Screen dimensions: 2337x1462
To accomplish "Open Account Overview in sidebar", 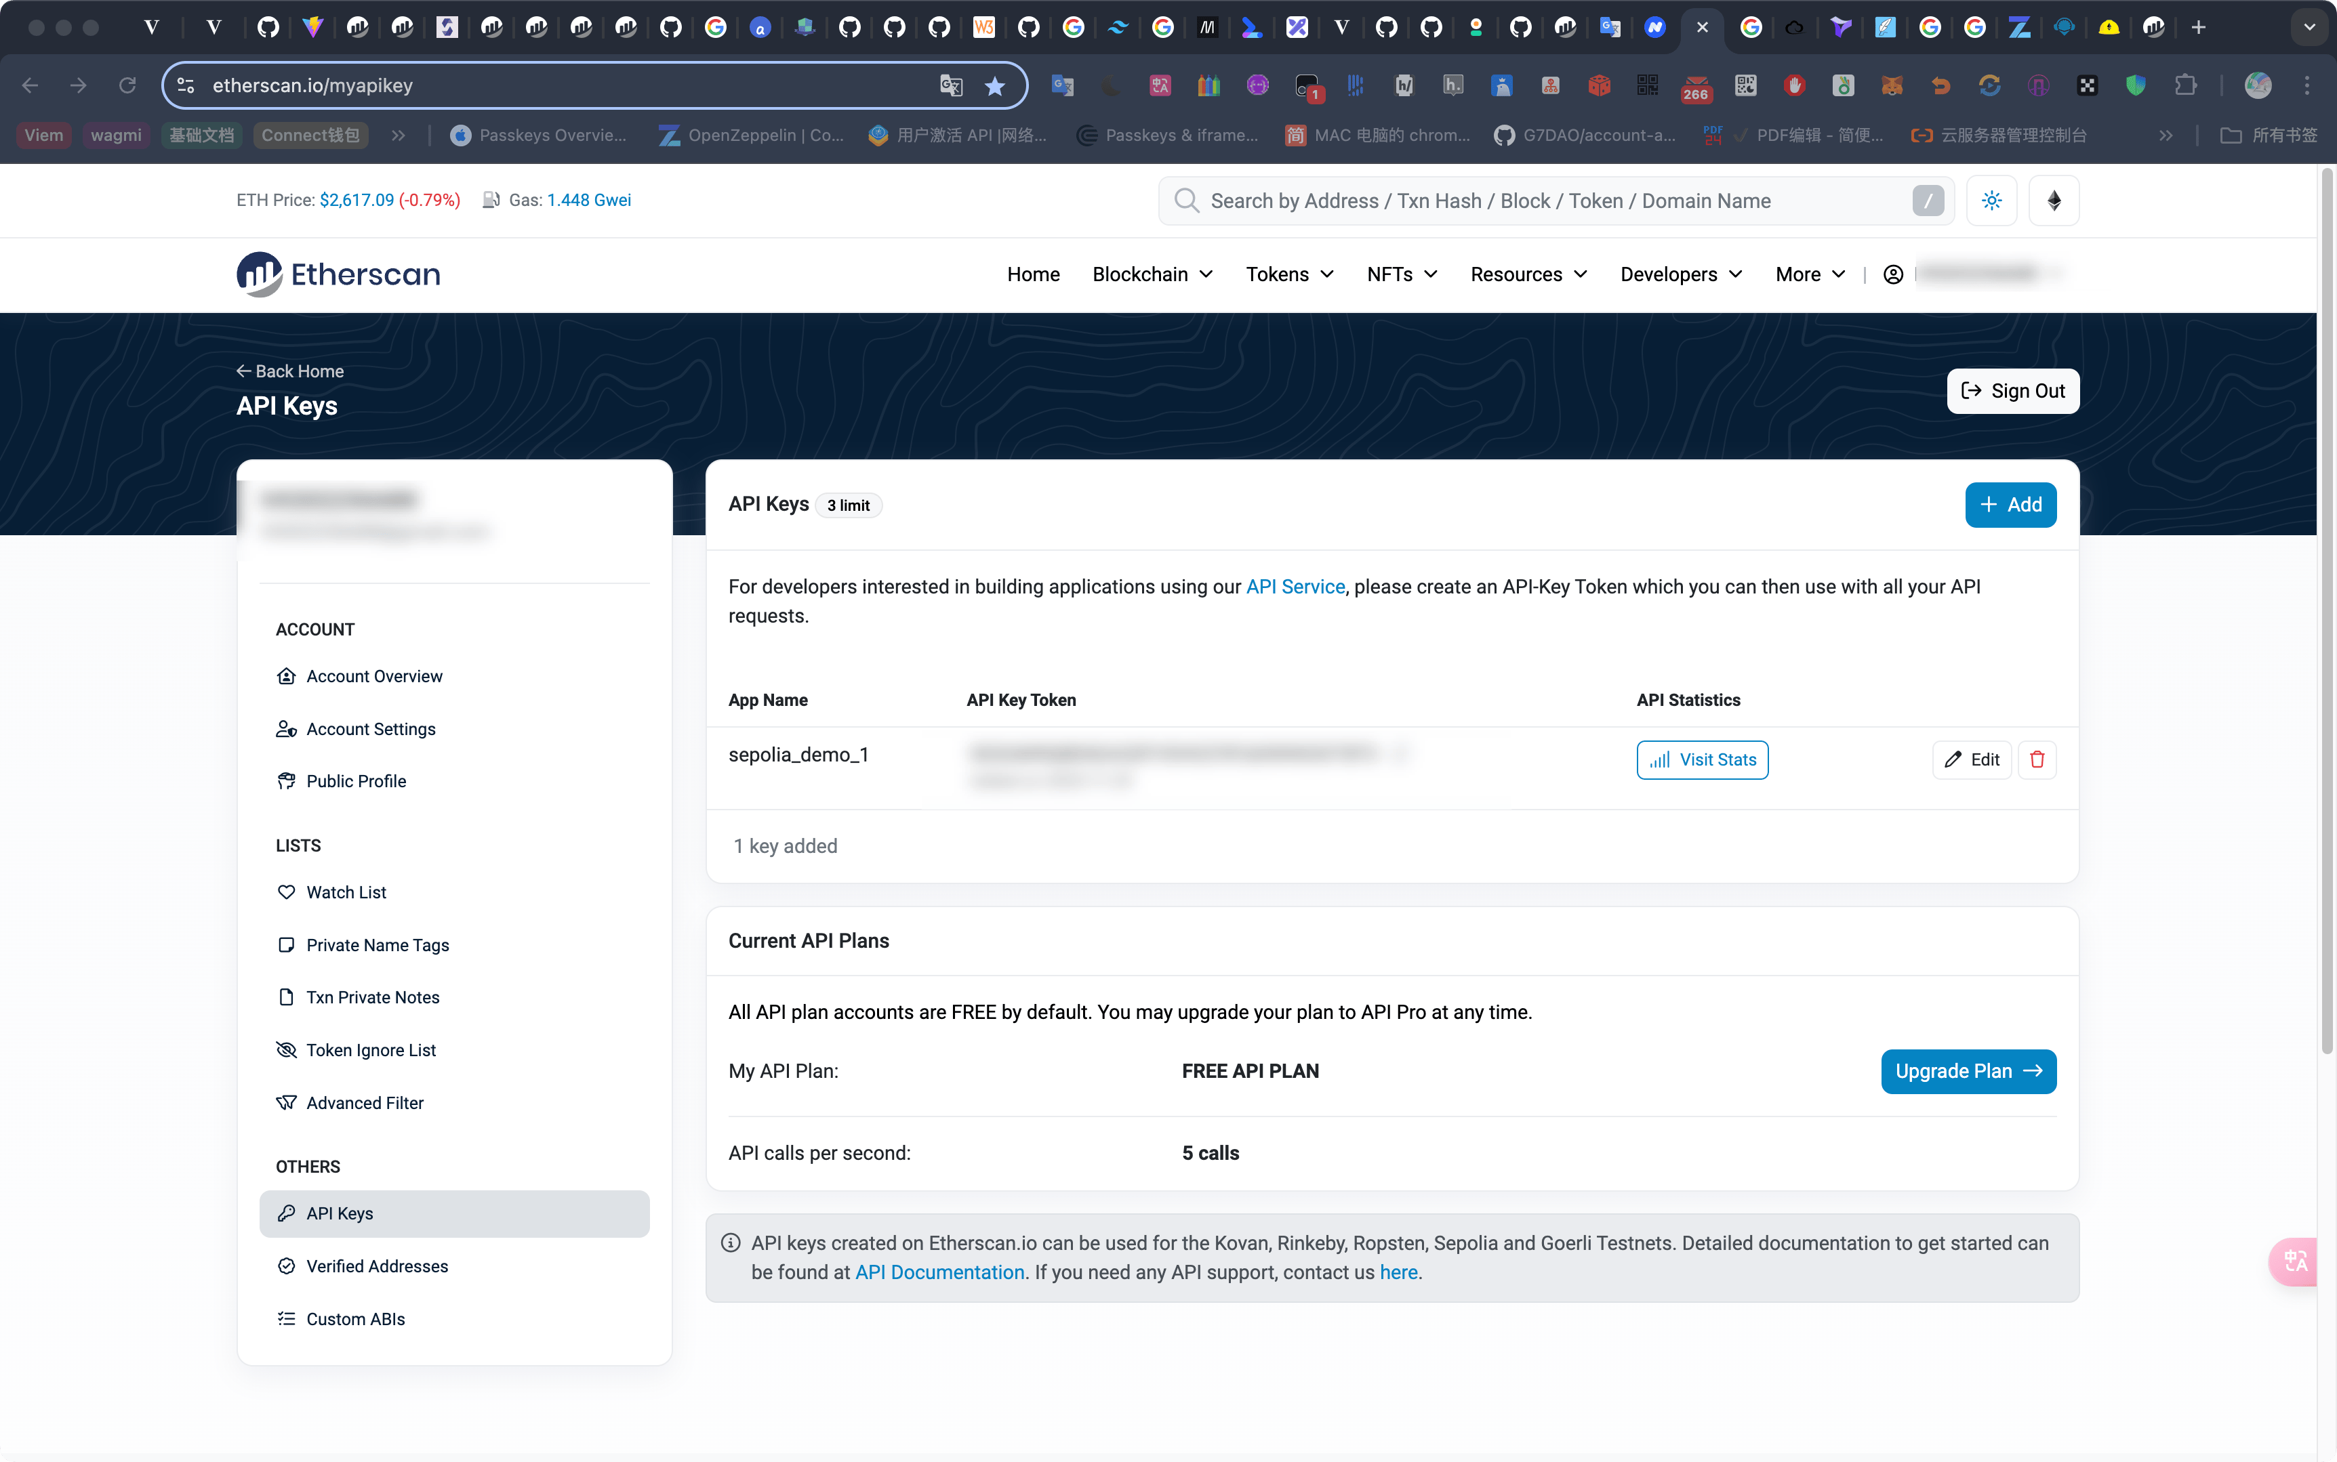I will pyautogui.click(x=455, y=676).
